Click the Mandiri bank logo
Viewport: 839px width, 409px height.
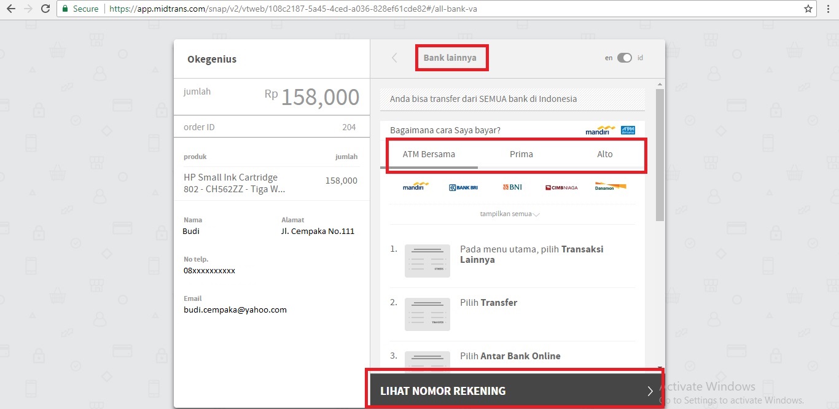coord(415,187)
